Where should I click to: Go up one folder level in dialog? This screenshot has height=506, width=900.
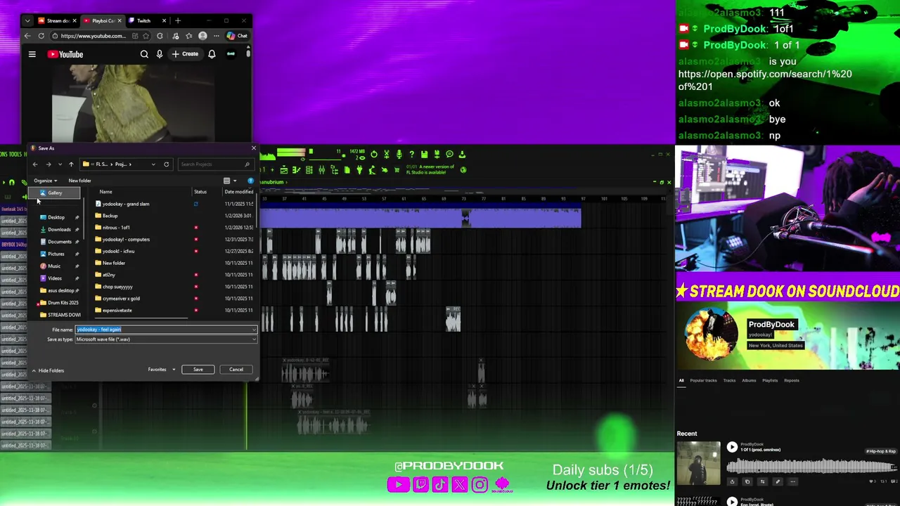(x=71, y=164)
